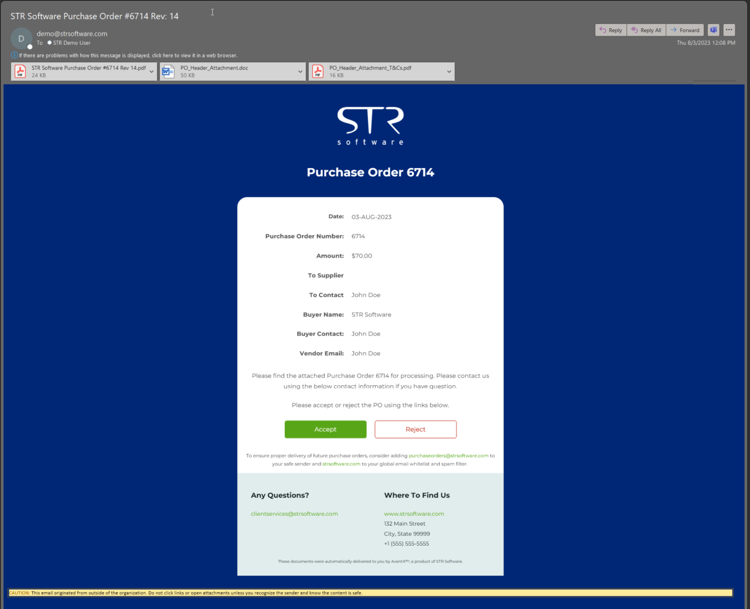Accept the purchase order
Image resolution: width=750 pixels, height=609 pixels.
tap(325, 429)
